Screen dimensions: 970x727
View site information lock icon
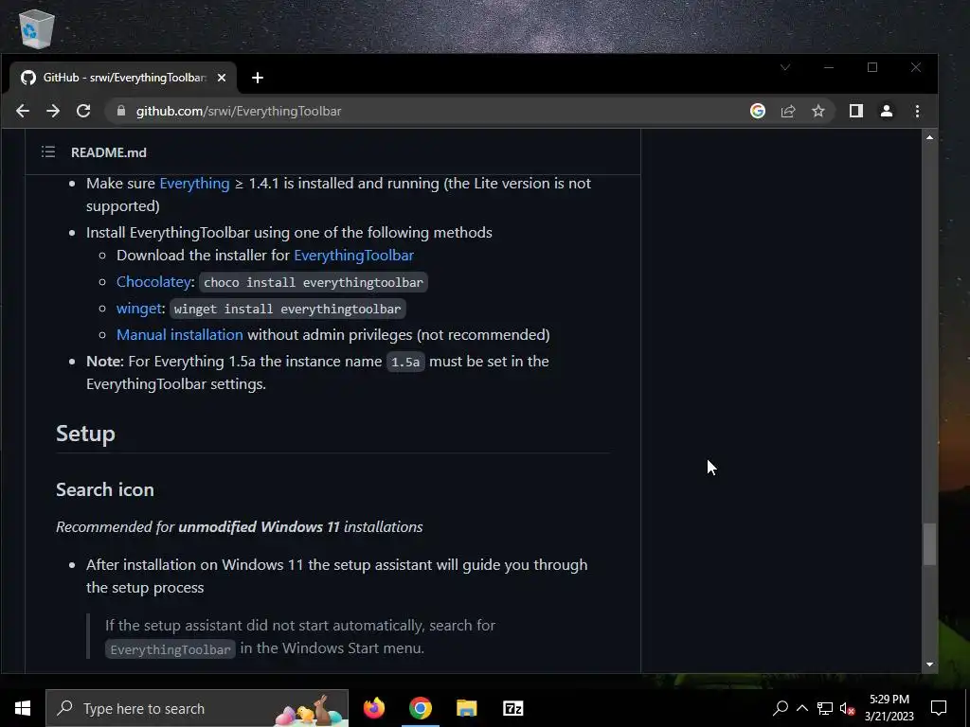pyautogui.click(x=121, y=111)
